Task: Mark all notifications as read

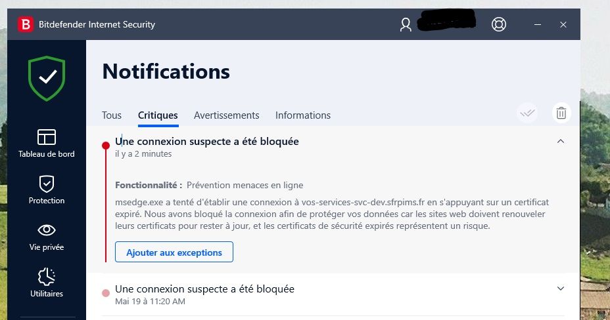Action: click(527, 113)
